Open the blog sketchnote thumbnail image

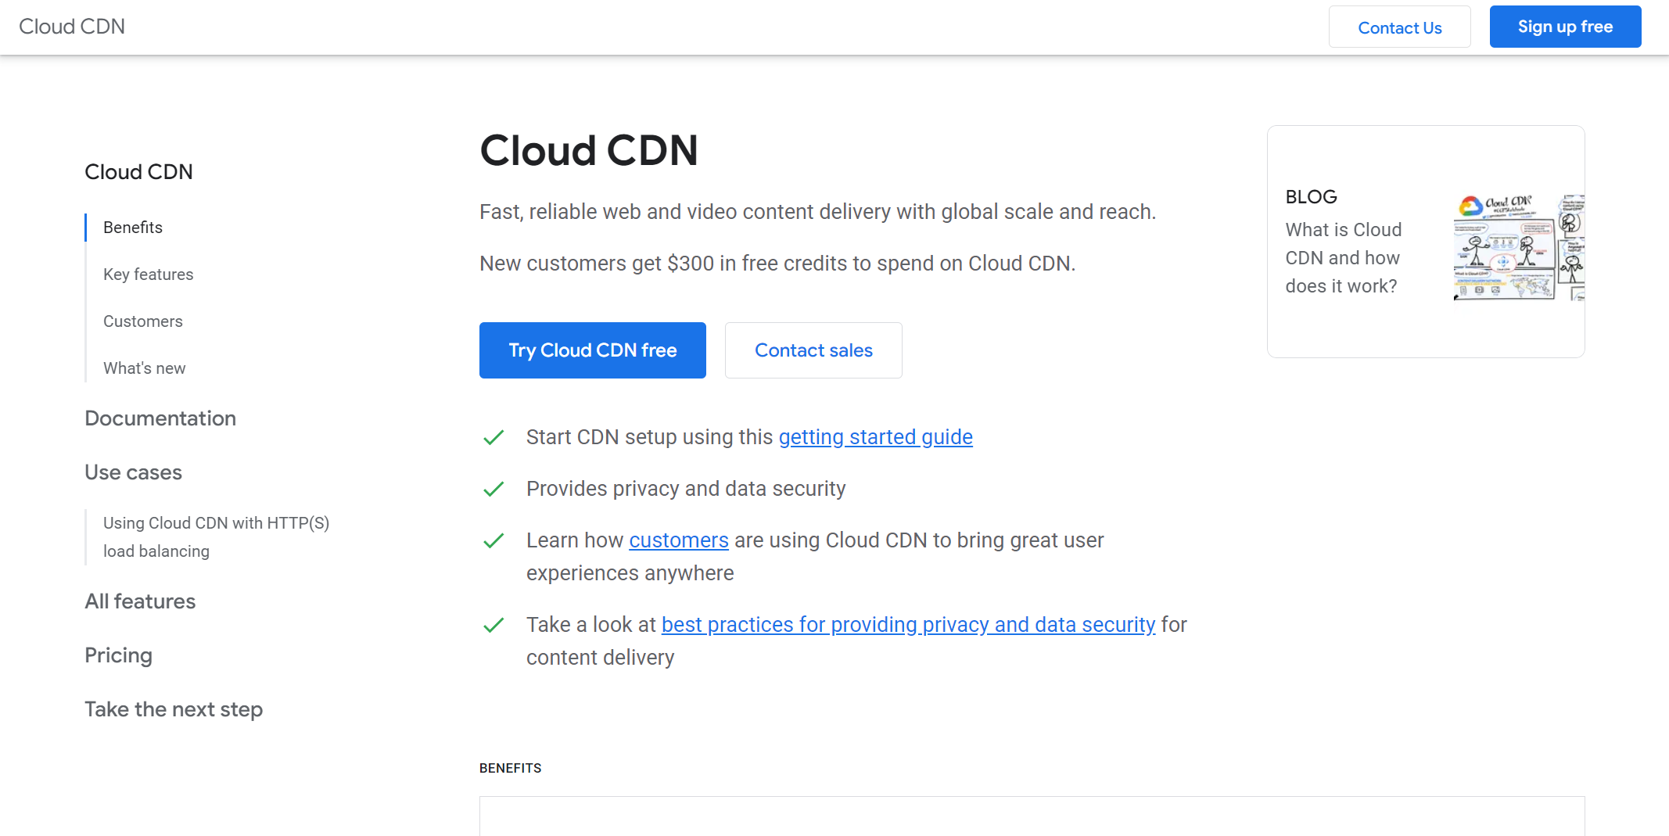(1519, 248)
